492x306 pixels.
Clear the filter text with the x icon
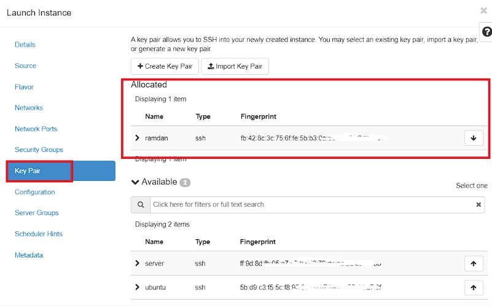pyautogui.click(x=478, y=205)
